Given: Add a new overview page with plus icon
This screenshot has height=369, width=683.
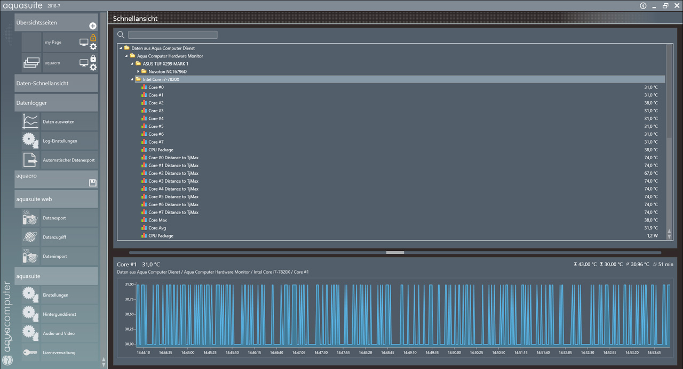Looking at the screenshot, I should click(93, 26).
